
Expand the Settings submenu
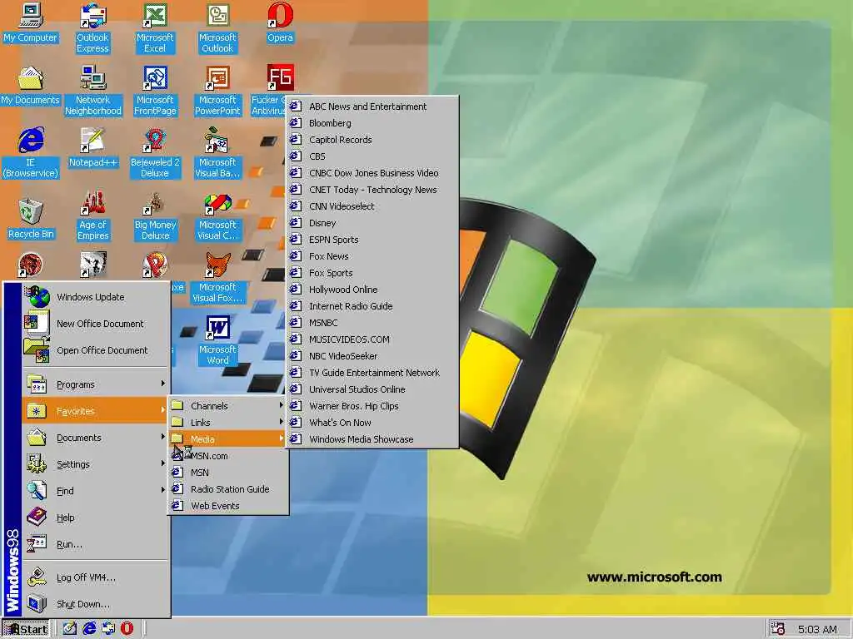96,464
